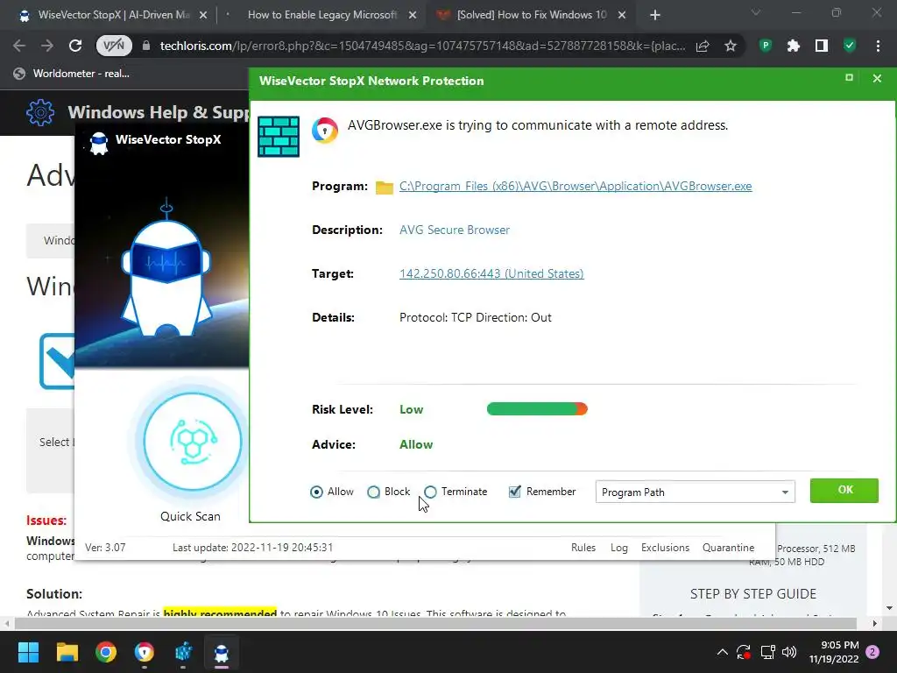Start a Quick Scan in WiseVector StopX
This screenshot has height=673, width=897.
click(x=192, y=442)
